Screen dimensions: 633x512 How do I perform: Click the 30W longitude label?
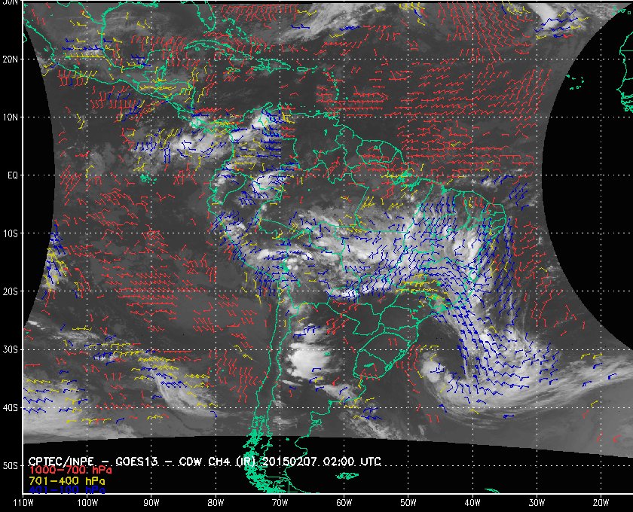click(x=537, y=503)
